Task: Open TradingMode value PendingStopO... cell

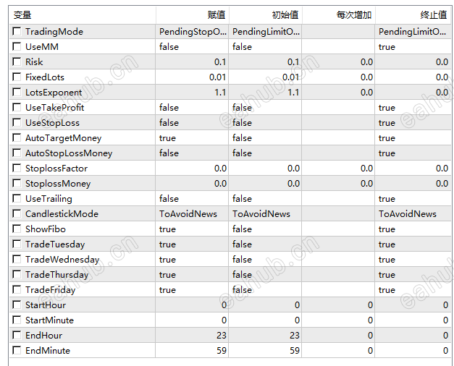Action: pos(192,32)
